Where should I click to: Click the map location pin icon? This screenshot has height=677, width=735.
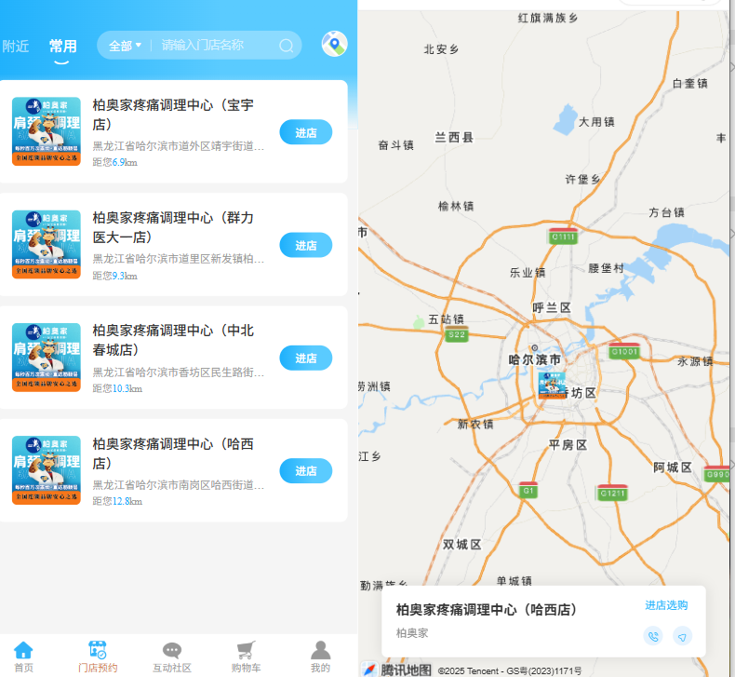tap(334, 45)
